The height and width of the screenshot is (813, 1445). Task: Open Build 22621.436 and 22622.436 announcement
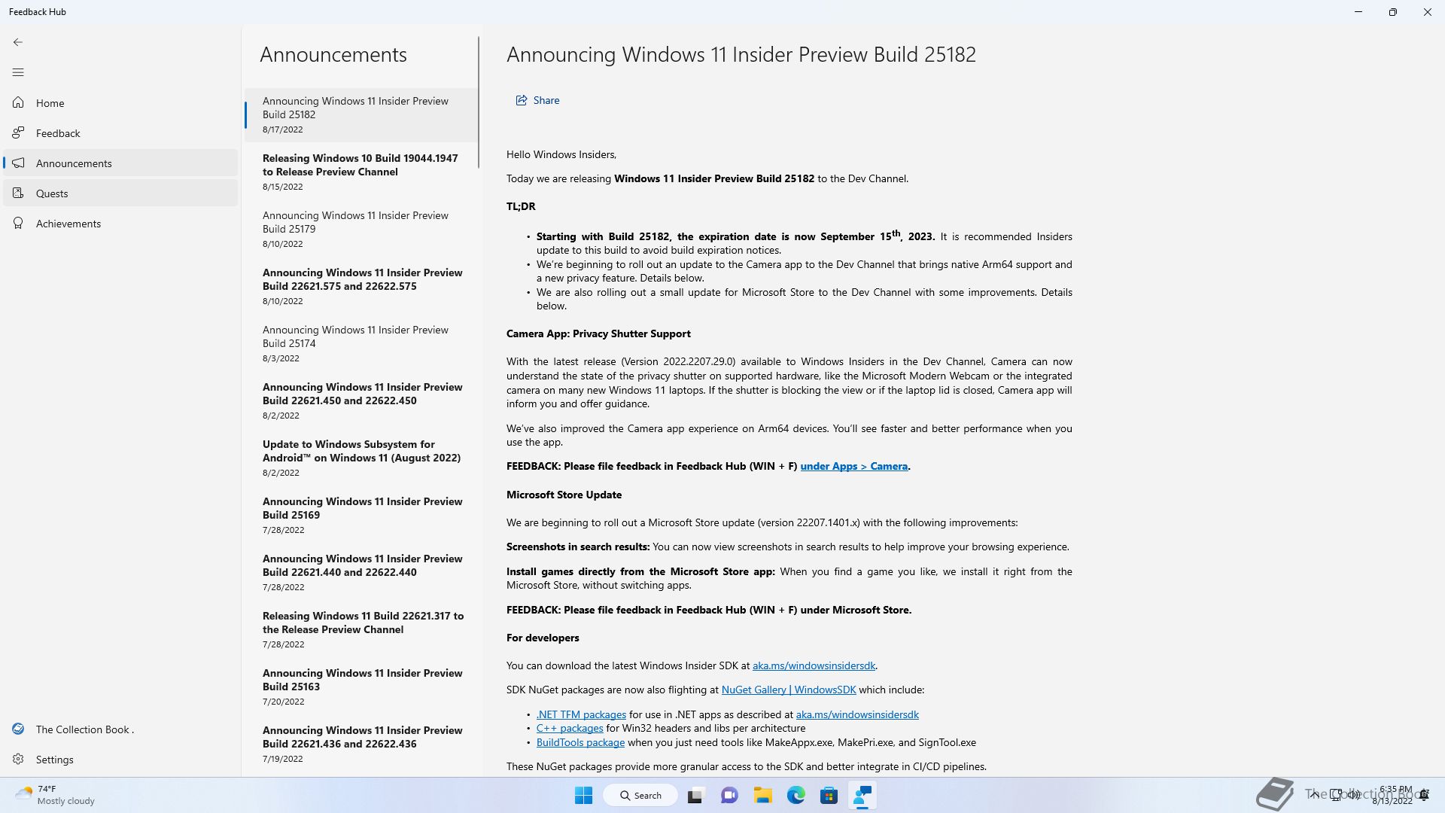click(361, 744)
